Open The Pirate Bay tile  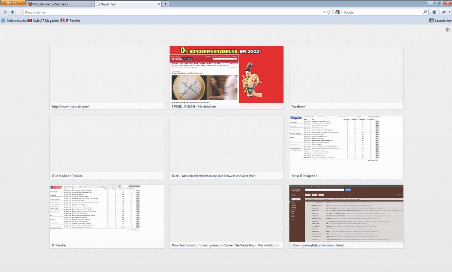[x=226, y=217]
